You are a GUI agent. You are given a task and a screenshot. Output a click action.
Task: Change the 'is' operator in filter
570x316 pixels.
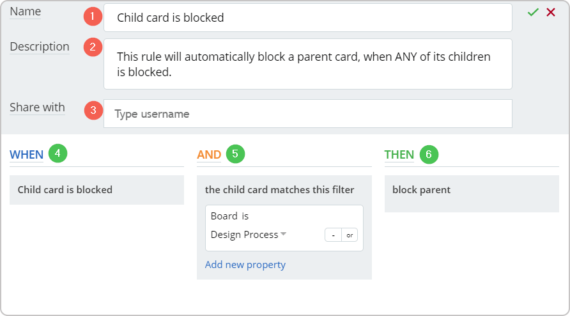click(245, 216)
